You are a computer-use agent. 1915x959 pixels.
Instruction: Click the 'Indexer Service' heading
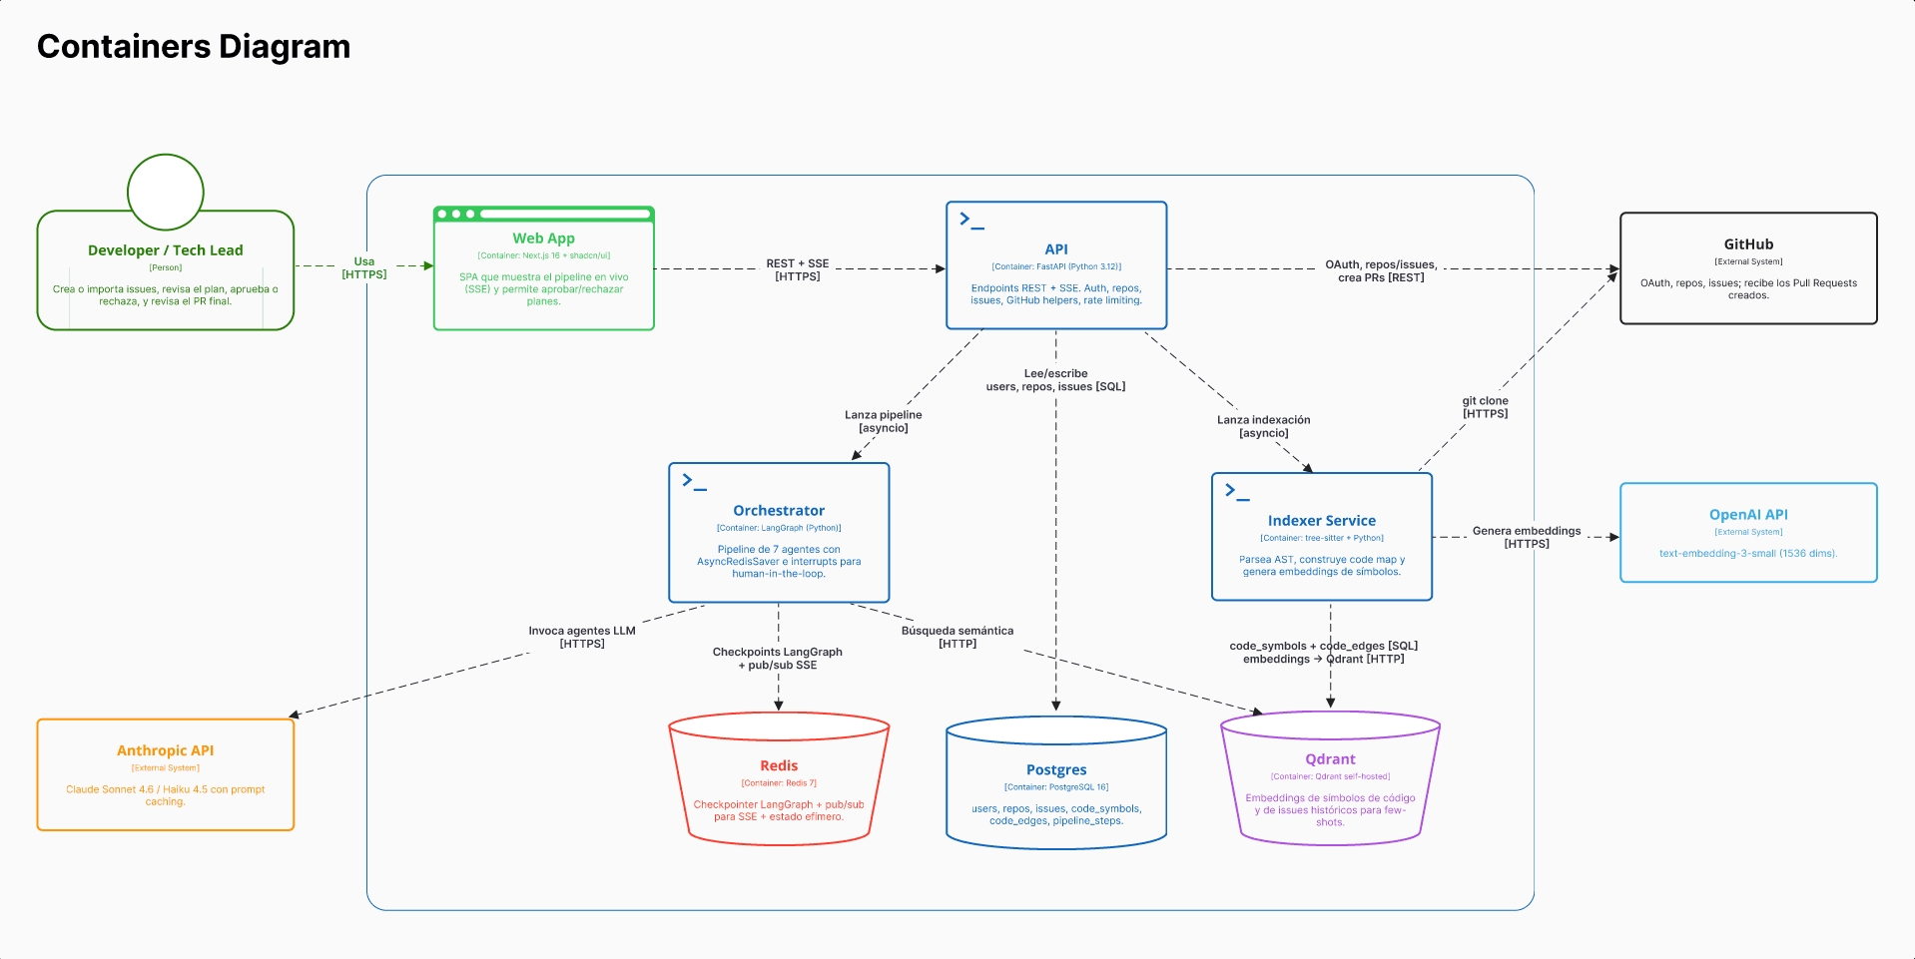point(1322,521)
